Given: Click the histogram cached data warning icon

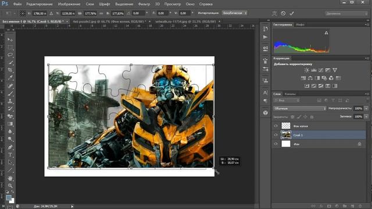Looking at the screenshot, I should coord(327,33).
